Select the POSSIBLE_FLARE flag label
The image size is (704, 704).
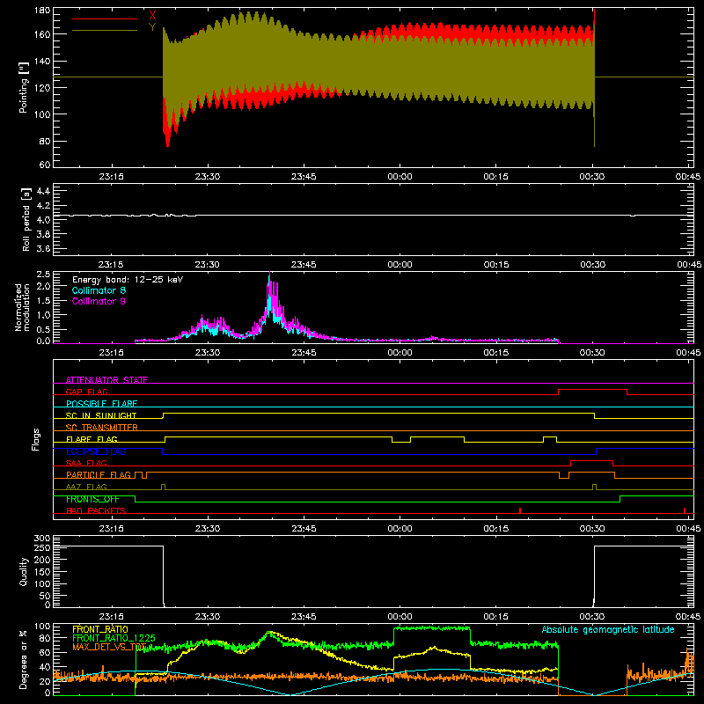(101, 404)
